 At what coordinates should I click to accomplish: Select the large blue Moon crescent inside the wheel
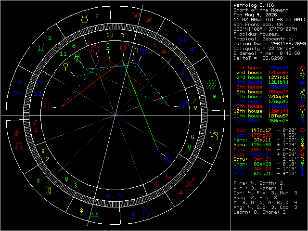click(x=168, y=159)
